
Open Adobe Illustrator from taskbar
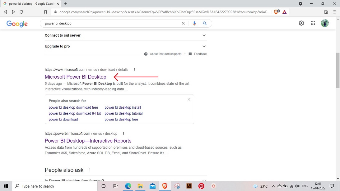click(189, 186)
